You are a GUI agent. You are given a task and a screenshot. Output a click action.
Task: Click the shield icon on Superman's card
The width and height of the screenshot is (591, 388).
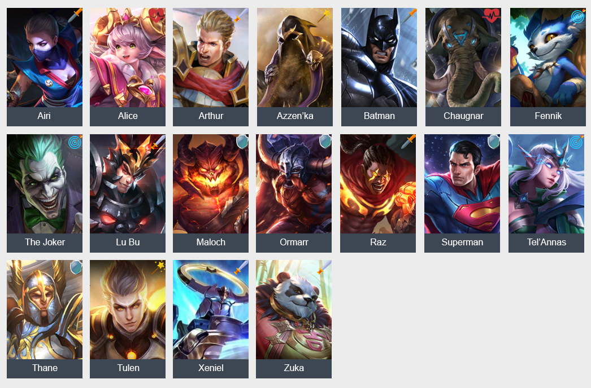pyautogui.click(x=493, y=142)
